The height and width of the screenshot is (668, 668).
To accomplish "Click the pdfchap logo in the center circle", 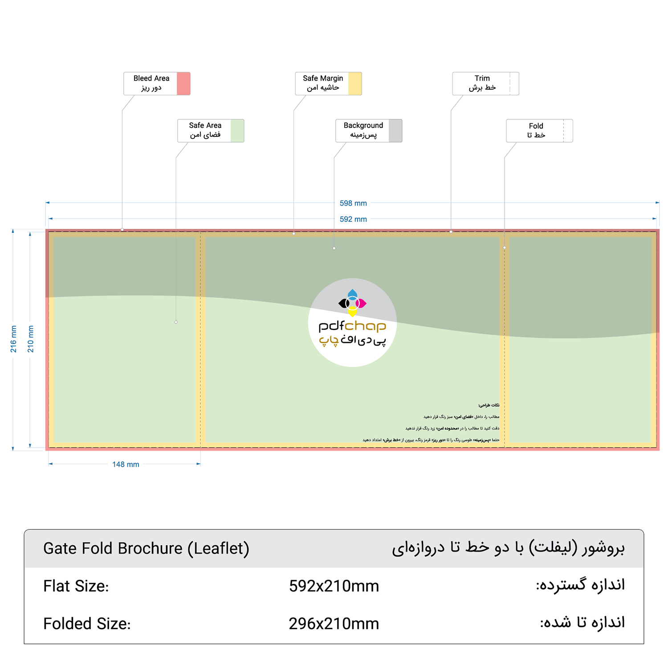I will (352, 322).
